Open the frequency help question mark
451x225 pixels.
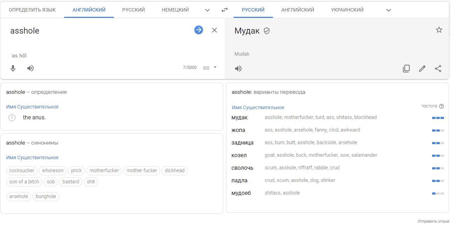[441, 106]
